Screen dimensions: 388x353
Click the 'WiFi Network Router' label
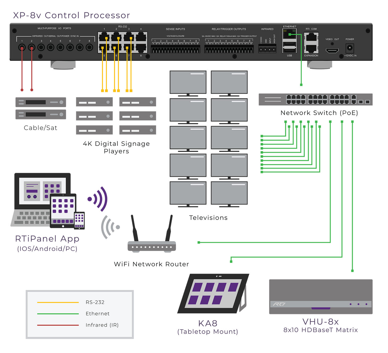(151, 264)
